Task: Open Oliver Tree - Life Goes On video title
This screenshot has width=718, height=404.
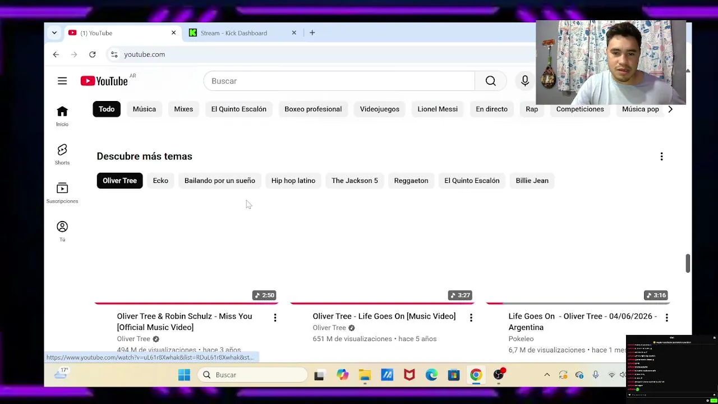Action: tap(384, 316)
